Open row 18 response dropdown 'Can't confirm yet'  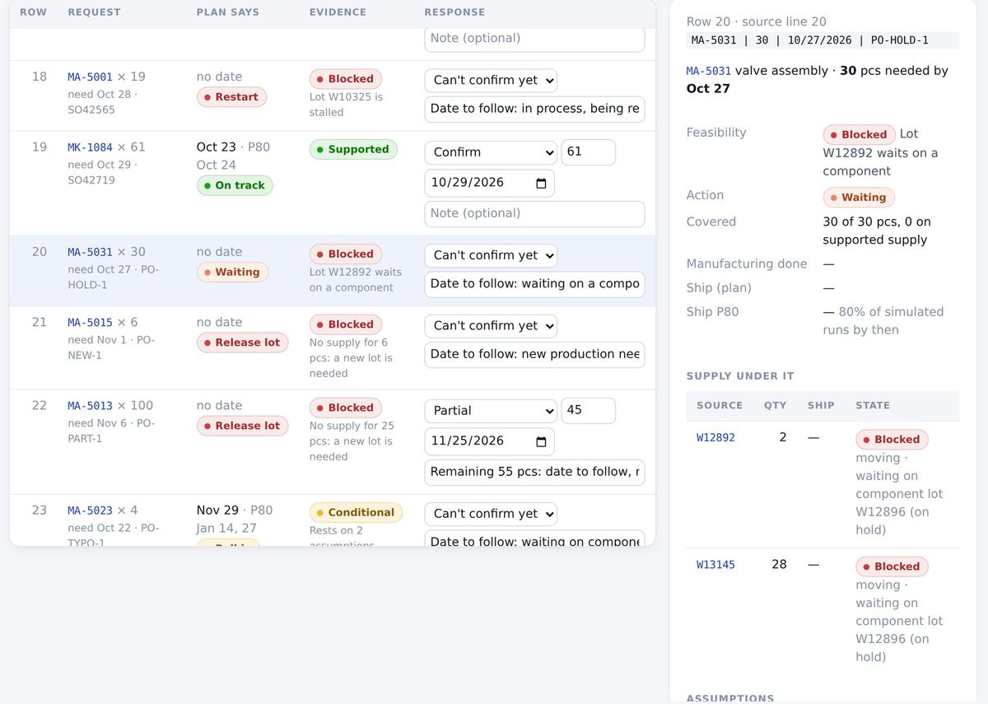pyautogui.click(x=491, y=80)
